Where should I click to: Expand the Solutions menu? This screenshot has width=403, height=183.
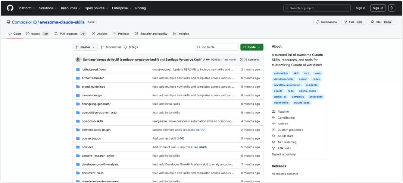pyautogui.click(x=48, y=8)
